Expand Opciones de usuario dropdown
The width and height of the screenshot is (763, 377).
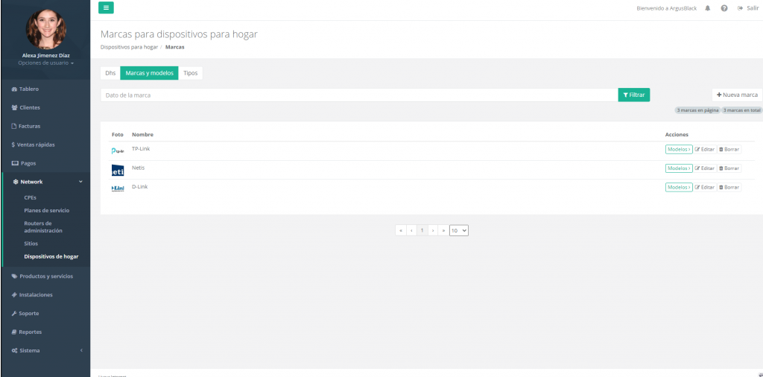click(45, 63)
